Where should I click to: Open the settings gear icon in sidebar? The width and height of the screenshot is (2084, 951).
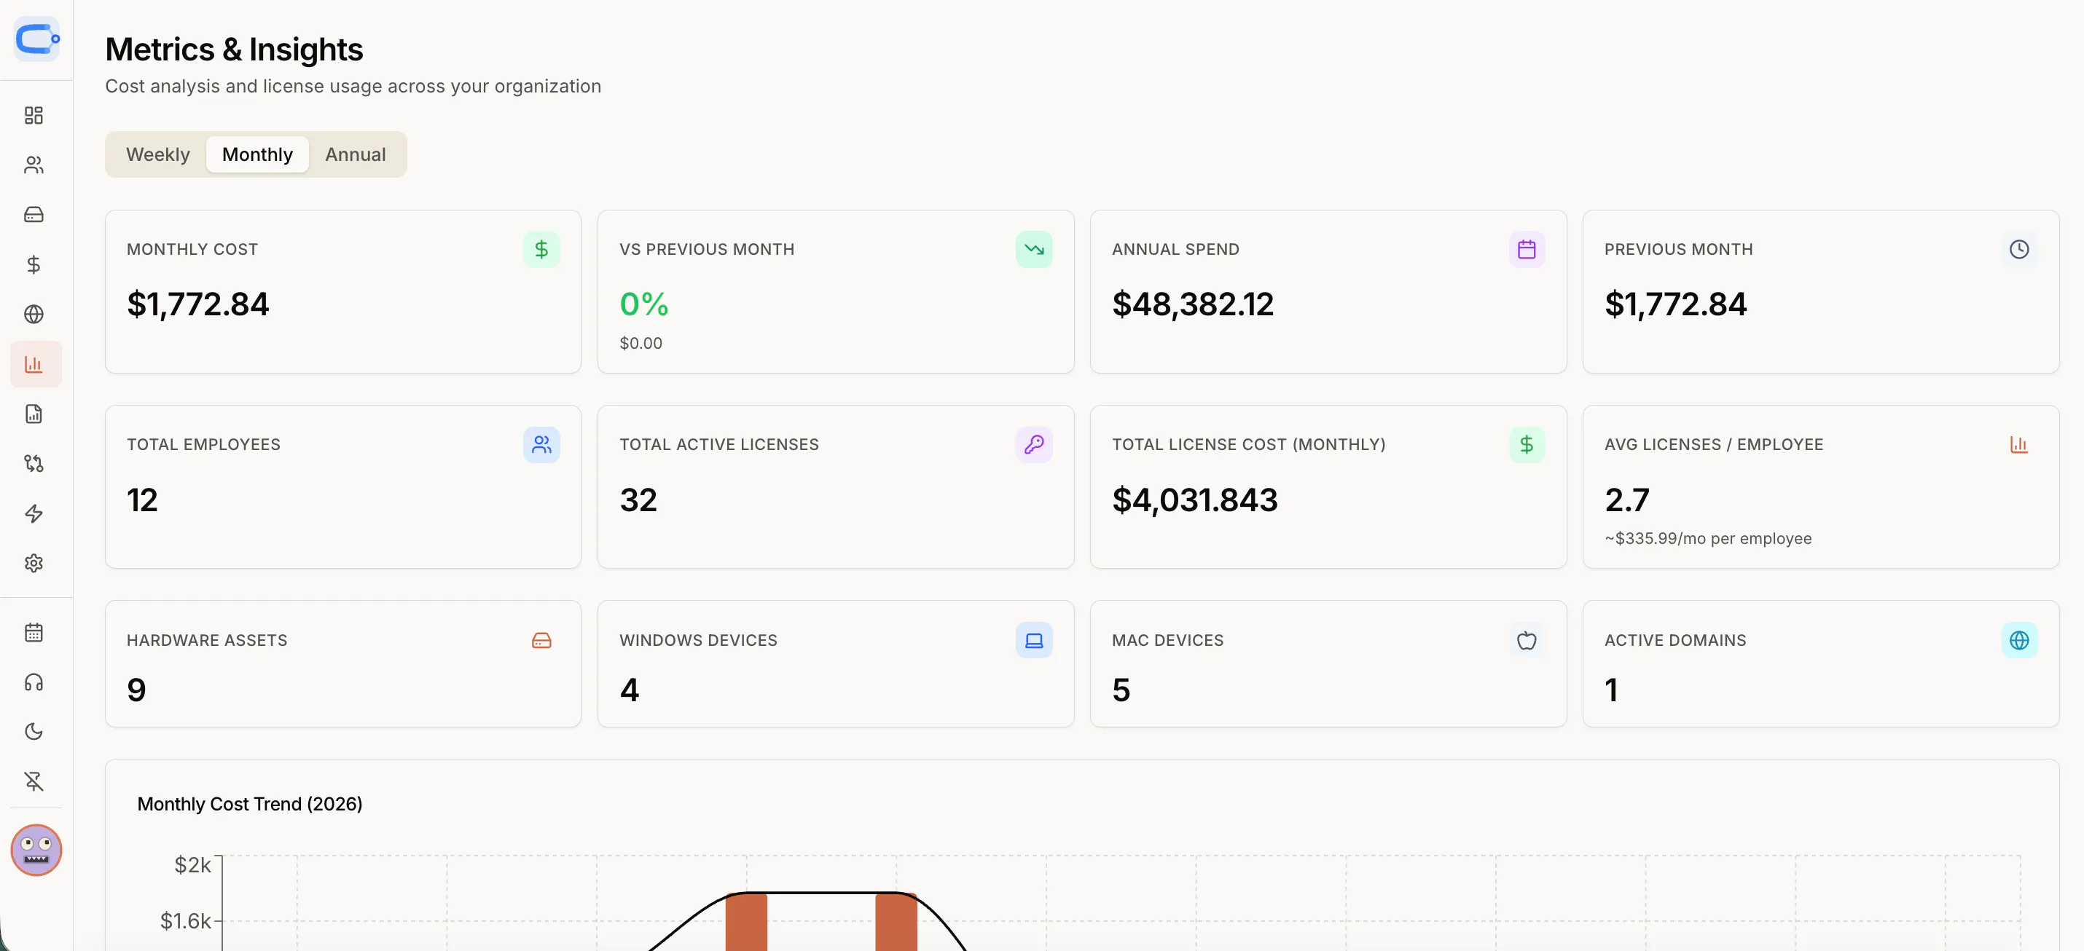coord(34,563)
